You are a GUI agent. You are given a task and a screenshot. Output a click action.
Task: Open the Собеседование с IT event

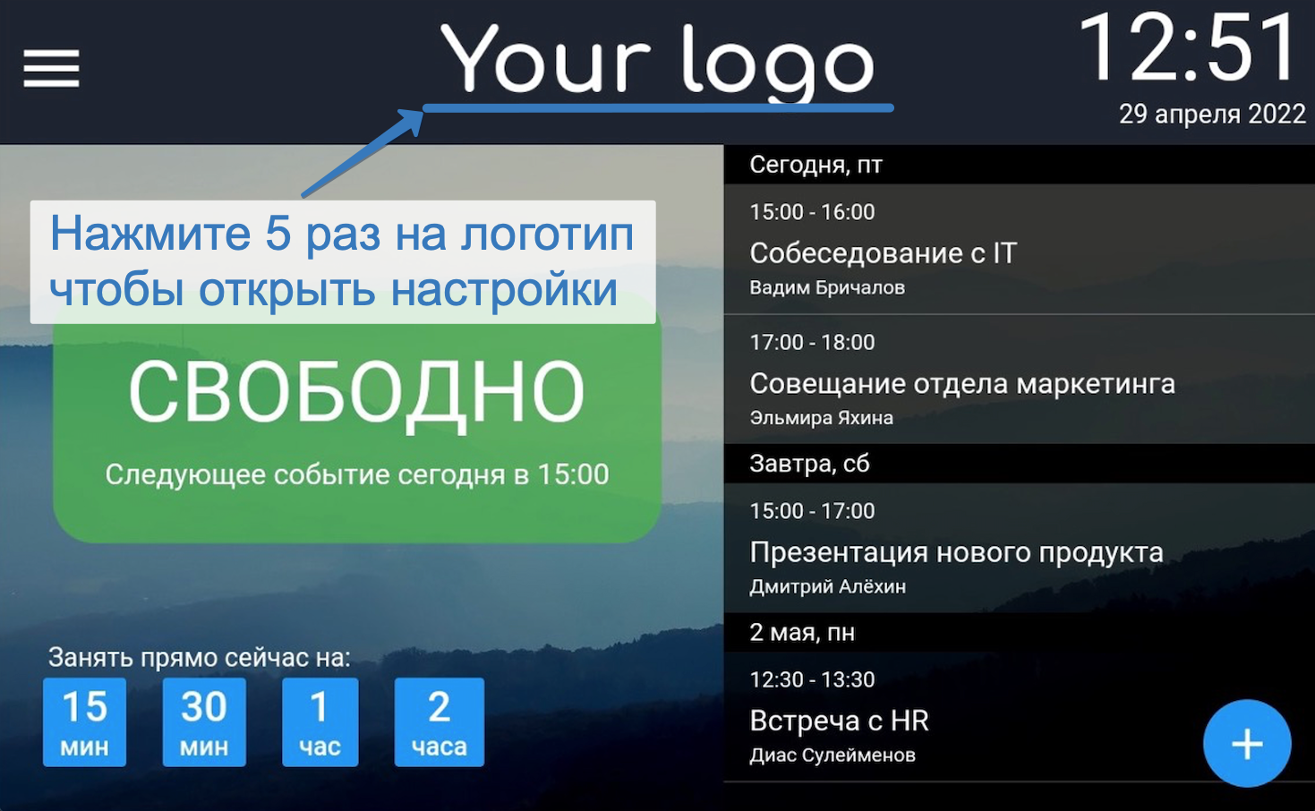coord(1019,249)
